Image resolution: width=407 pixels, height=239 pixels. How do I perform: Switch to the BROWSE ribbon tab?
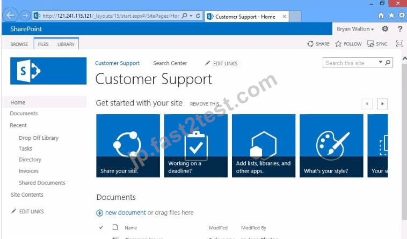coord(19,44)
